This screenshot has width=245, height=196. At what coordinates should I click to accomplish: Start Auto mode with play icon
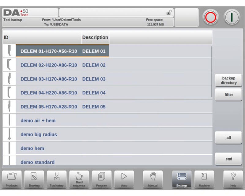point(124,179)
